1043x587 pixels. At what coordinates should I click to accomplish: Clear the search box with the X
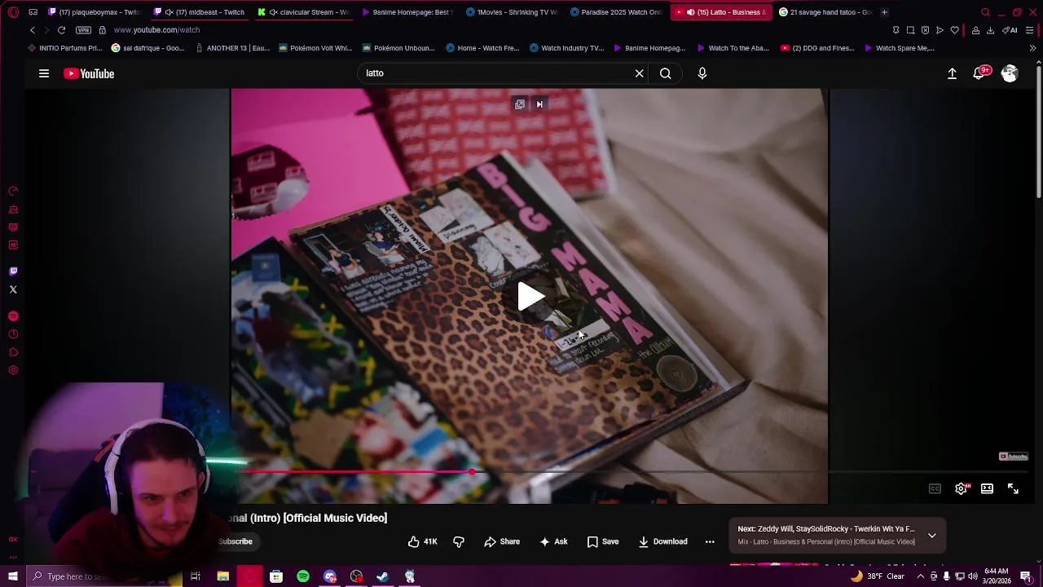pyautogui.click(x=640, y=73)
